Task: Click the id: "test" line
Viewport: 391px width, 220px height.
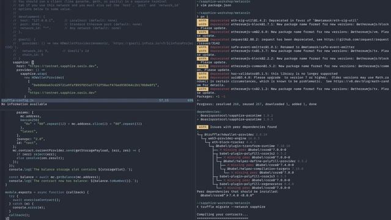Action: 27,143
